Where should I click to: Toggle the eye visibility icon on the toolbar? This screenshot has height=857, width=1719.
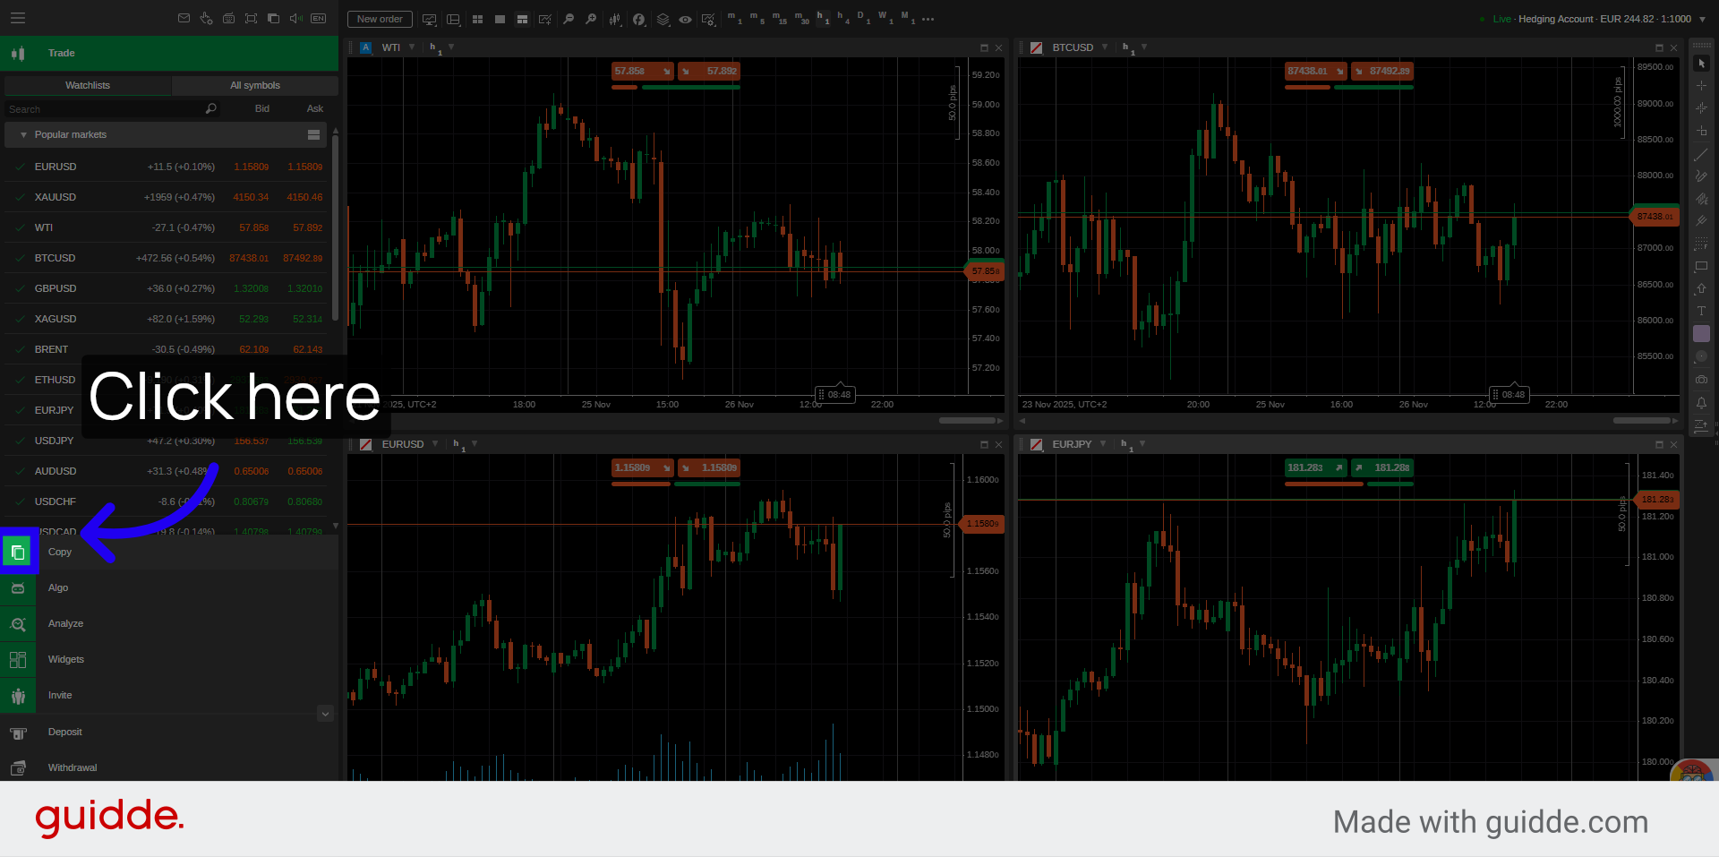pyautogui.click(x=685, y=18)
